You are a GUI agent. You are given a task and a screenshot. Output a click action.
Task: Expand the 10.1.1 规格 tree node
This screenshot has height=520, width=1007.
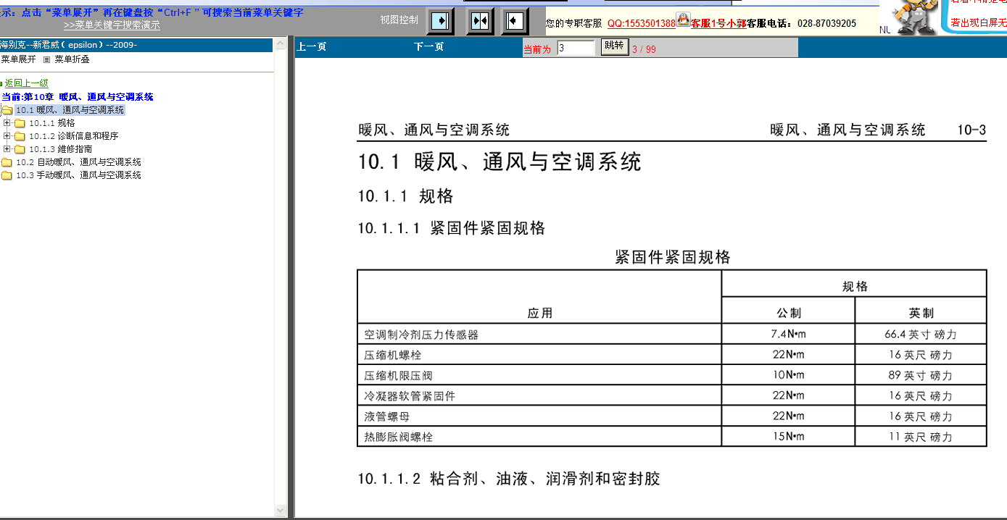(x=7, y=123)
